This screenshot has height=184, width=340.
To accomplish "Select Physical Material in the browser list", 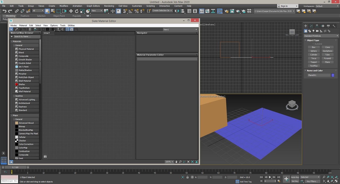I will tap(26, 49).
